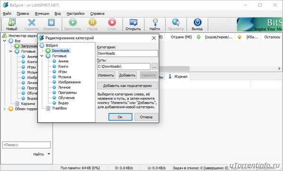Select Аниме in the dialog tree
This screenshot has height=171, width=283.
point(63,61)
